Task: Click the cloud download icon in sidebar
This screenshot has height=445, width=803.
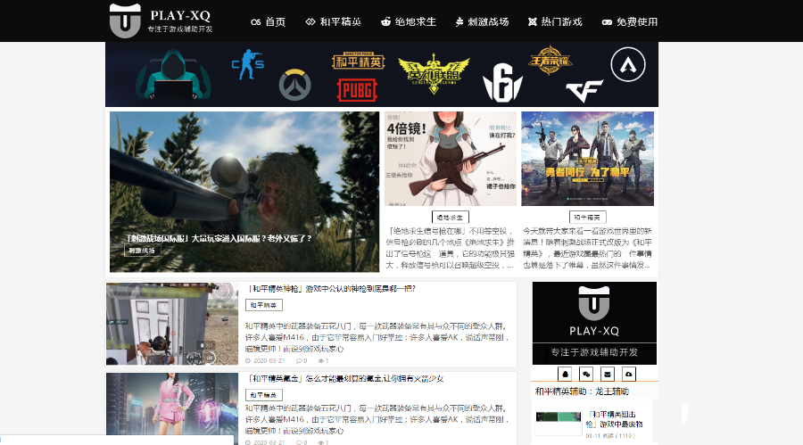Action: click(628, 374)
